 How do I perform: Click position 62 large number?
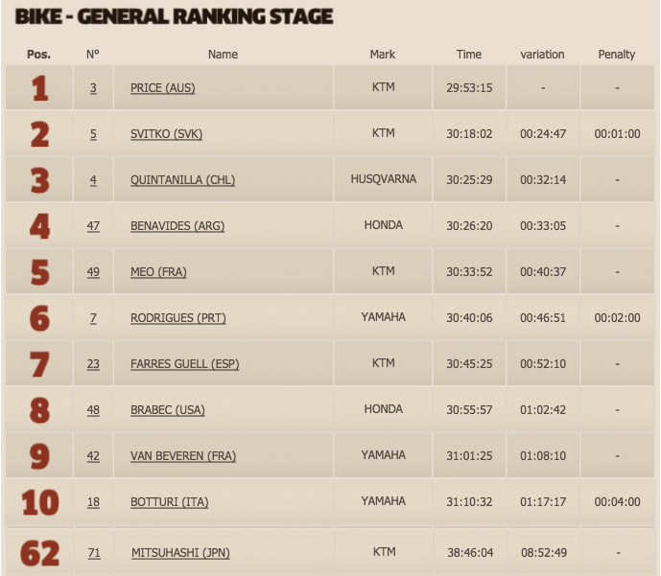pos(39,553)
